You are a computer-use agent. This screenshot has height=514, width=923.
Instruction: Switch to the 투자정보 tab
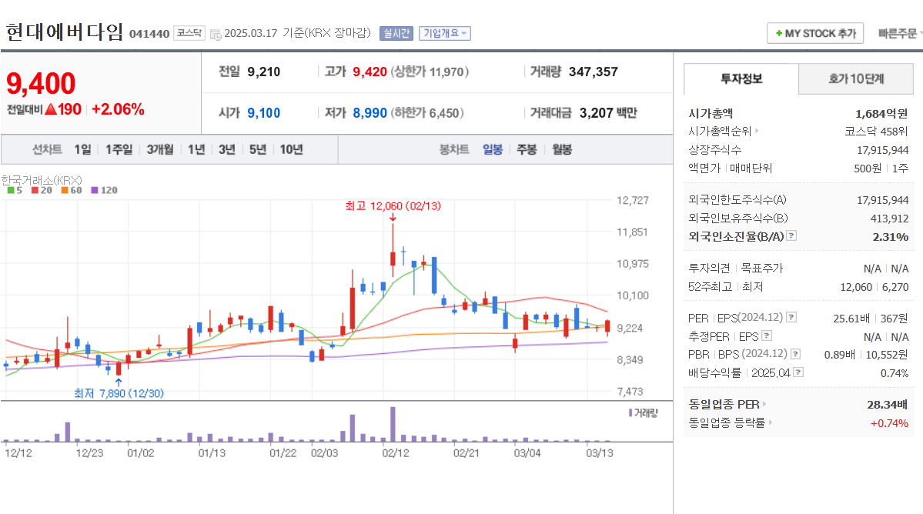pos(741,78)
